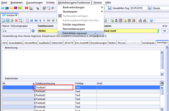The height and width of the screenshot is (111, 169).
Task: Switch to the Grunddaten tab
Action: click(16, 43)
